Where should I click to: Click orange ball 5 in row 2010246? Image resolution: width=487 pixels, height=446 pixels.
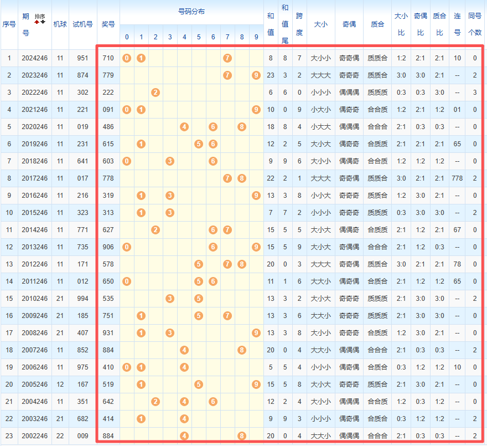pos(199,298)
